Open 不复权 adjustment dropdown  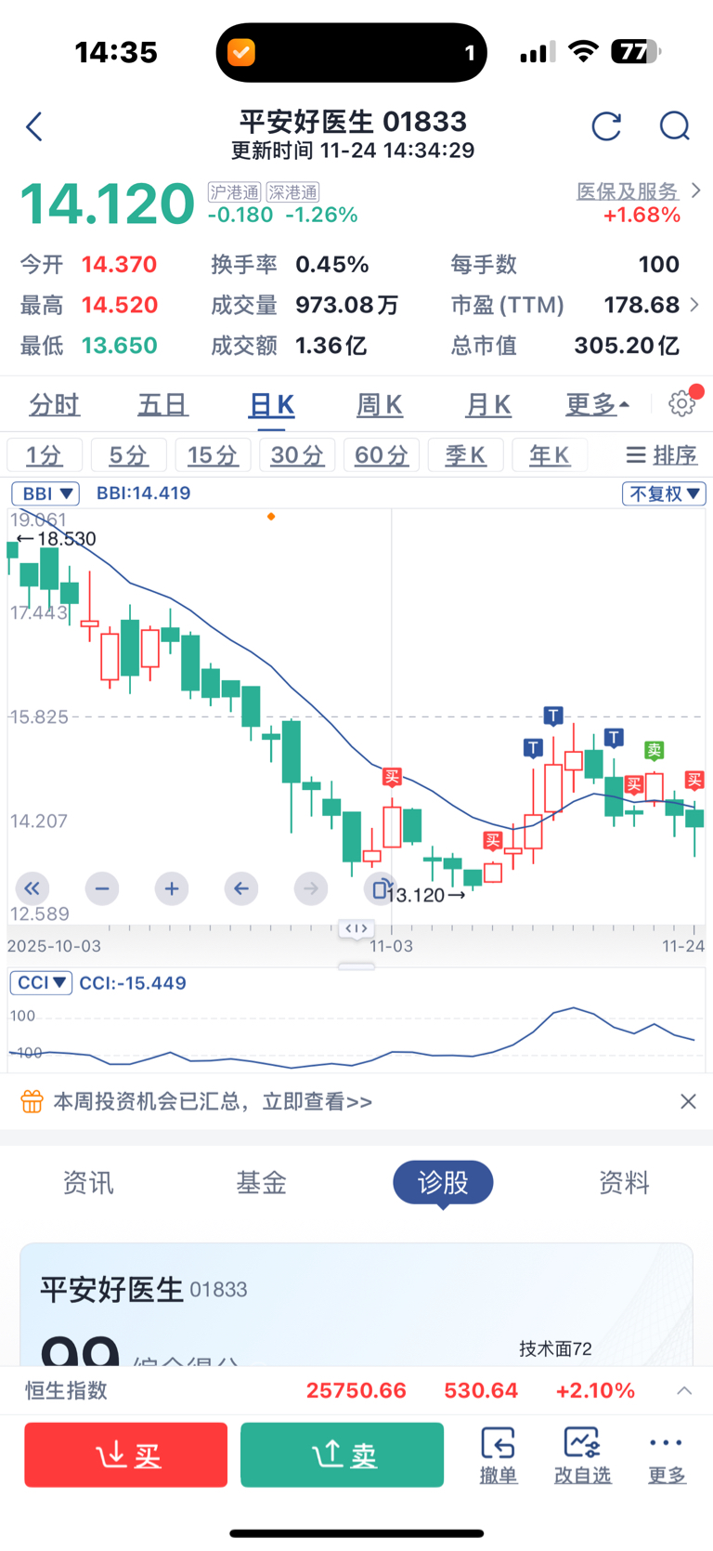(x=664, y=493)
